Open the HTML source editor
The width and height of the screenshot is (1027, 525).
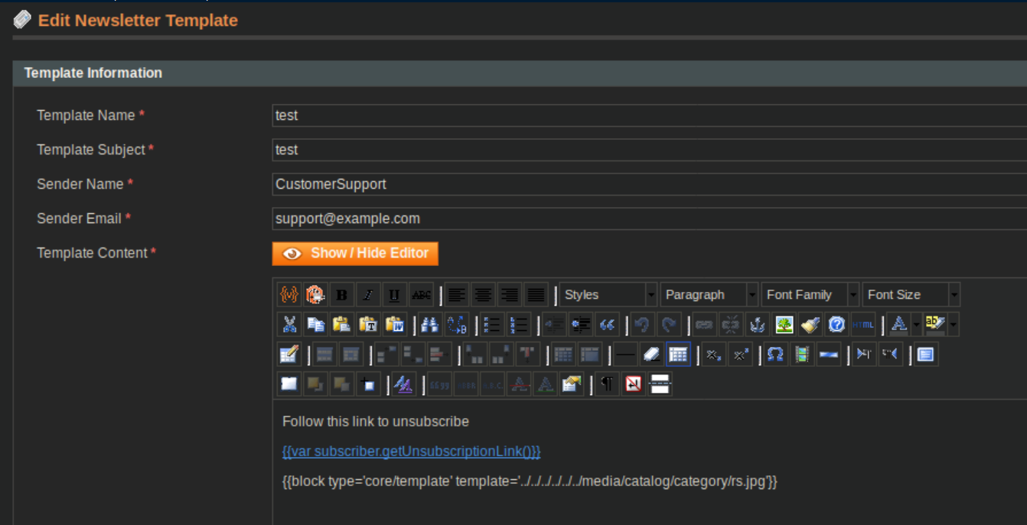pos(862,325)
